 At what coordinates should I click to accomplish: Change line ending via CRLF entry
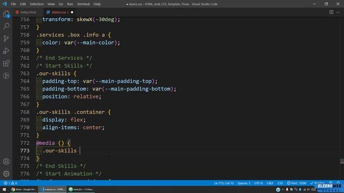(x=270, y=183)
